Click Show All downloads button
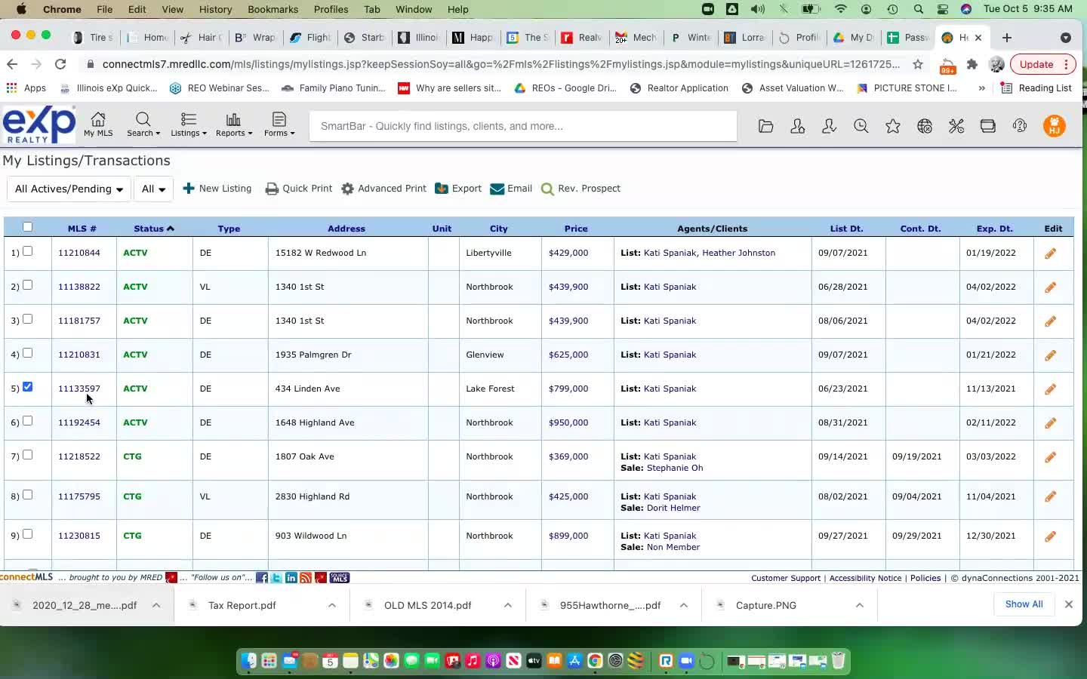Image resolution: width=1087 pixels, height=679 pixels. (x=1024, y=604)
